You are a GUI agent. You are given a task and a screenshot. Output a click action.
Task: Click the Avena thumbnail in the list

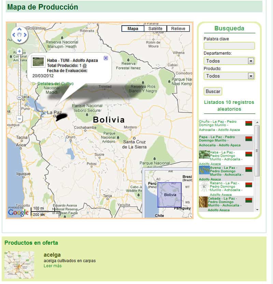(x=204, y=170)
